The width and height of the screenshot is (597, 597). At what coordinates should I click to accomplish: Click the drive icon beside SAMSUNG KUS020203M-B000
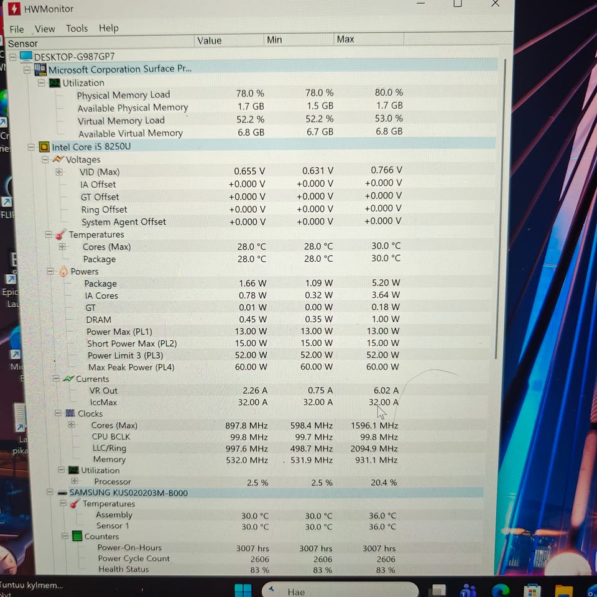[x=62, y=493]
